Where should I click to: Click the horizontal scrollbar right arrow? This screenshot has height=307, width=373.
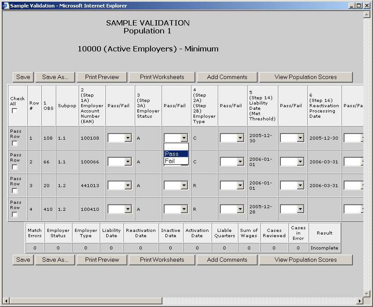360,301
